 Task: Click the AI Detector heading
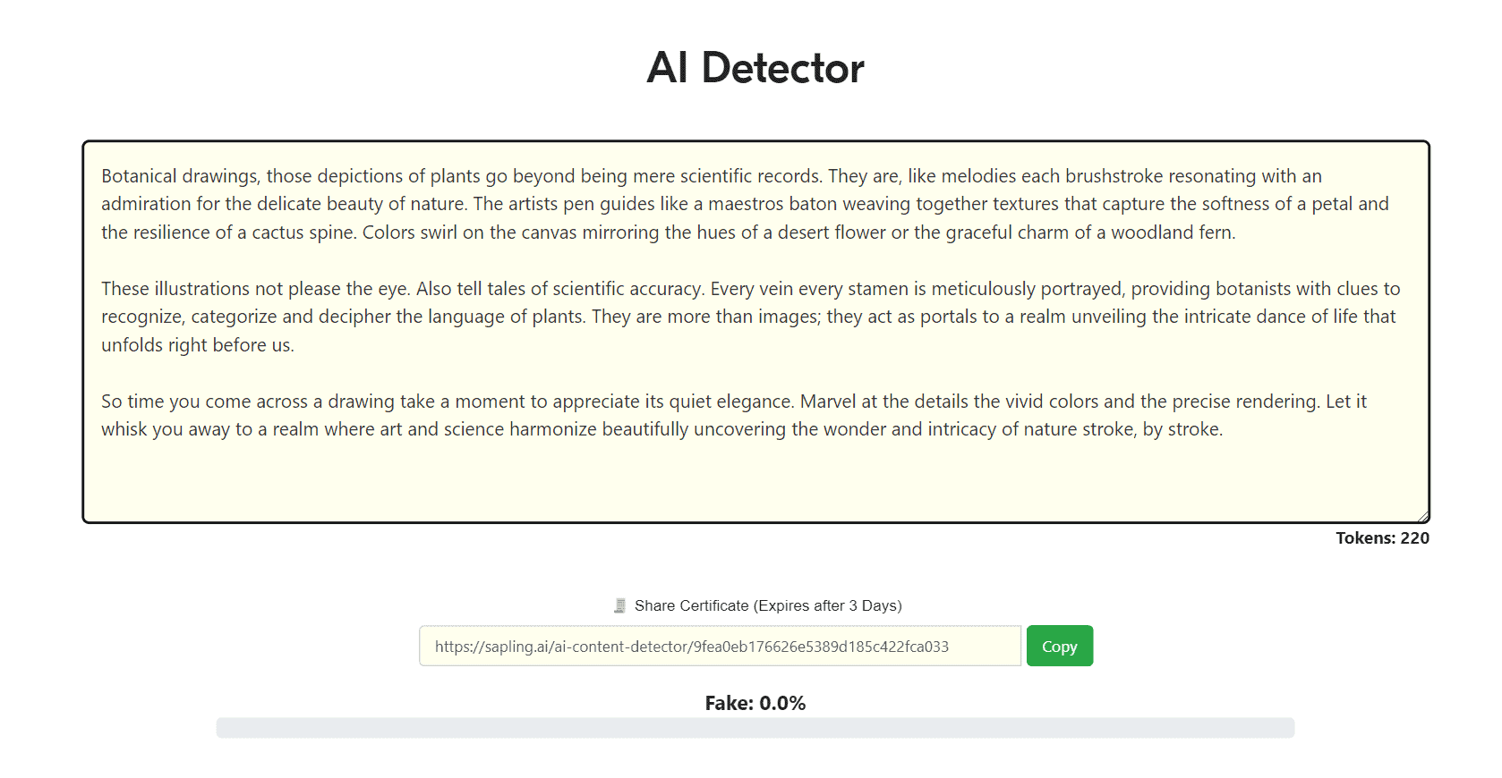point(755,68)
